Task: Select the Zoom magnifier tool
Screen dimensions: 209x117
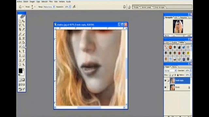Action: pos(24,64)
